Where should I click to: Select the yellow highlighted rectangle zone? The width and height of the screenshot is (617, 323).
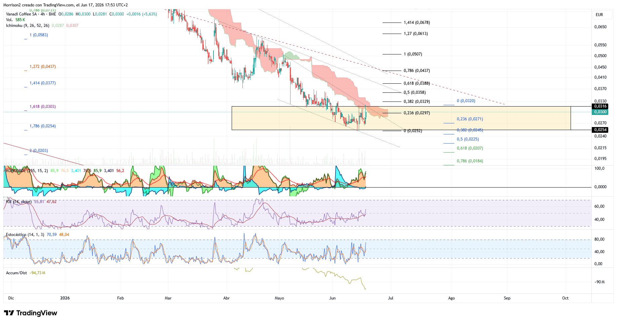coord(401,118)
